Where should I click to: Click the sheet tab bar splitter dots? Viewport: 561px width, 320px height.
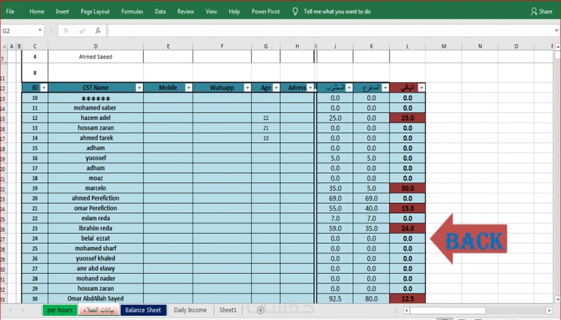[396, 310]
